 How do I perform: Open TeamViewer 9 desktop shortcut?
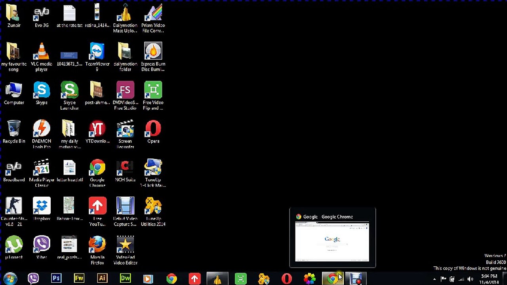pos(97,57)
